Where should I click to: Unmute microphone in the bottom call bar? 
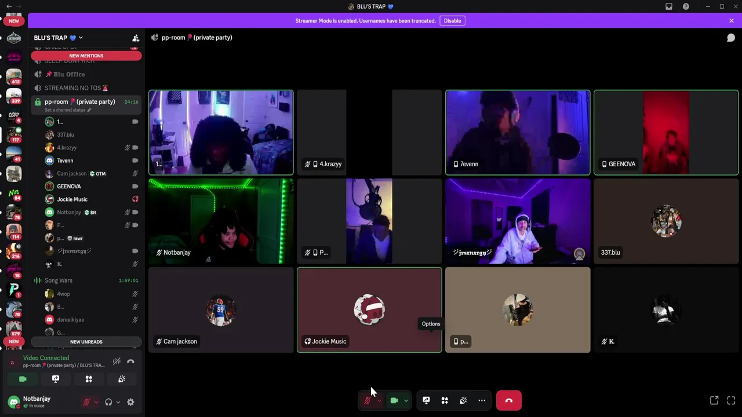click(x=367, y=400)
